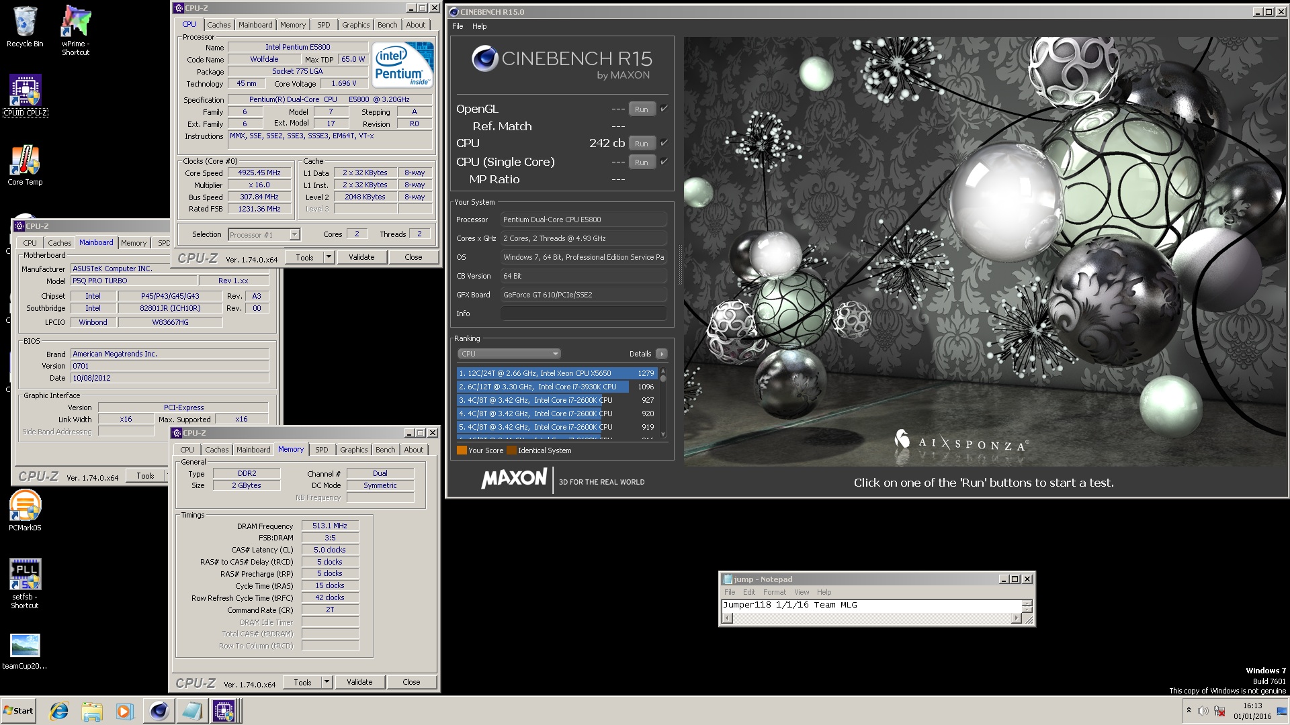
Task: Click the Start button on the taskbar
Action: [x=19, y=710]
